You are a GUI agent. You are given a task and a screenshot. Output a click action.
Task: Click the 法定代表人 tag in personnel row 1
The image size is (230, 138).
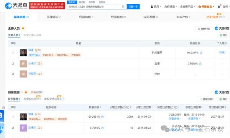[x=34, y=55]
